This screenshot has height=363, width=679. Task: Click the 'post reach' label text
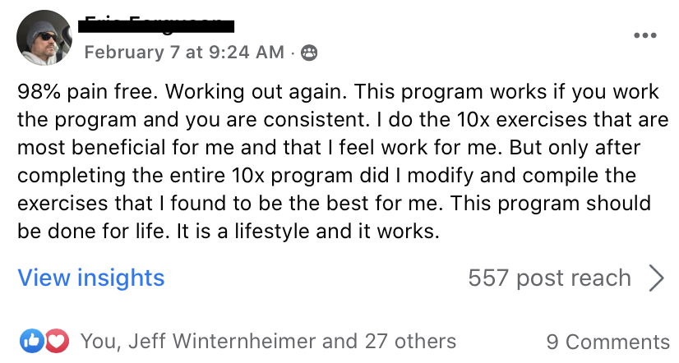[574, 278]
